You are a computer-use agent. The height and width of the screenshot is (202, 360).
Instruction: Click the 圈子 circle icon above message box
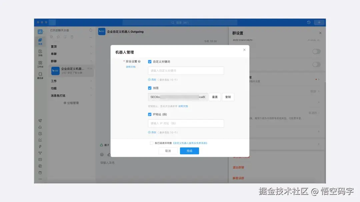[101, 145]
